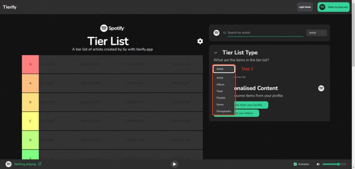The width and height of the screenshot is (355, 169).
Task: Click Spotify icon in bottom player bar
Action: [x=8, y=164]
